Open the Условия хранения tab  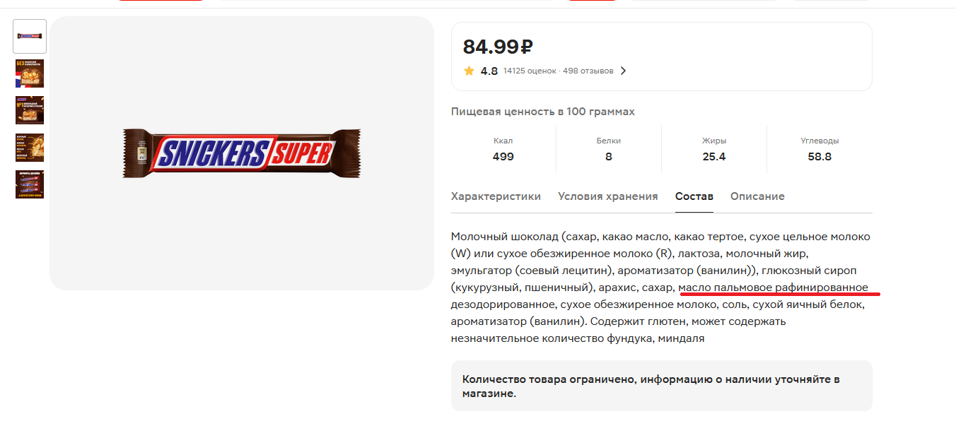[x=608, y=196]
